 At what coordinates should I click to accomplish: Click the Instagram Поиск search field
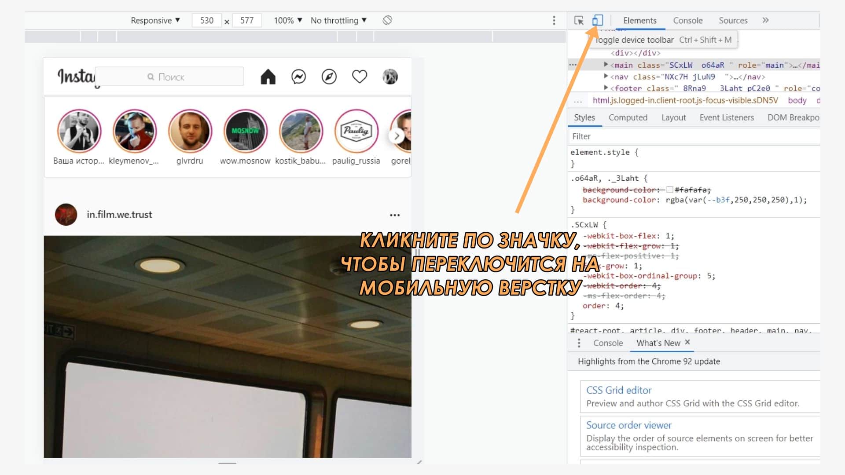pyautogui.click(x=170, y=77)
